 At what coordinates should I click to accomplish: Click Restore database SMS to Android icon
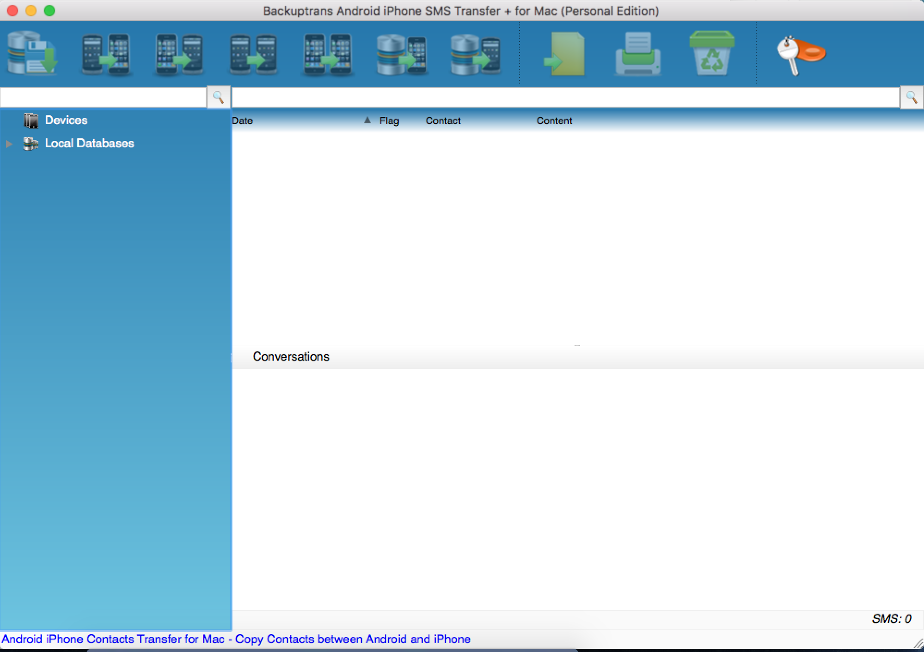475,54
